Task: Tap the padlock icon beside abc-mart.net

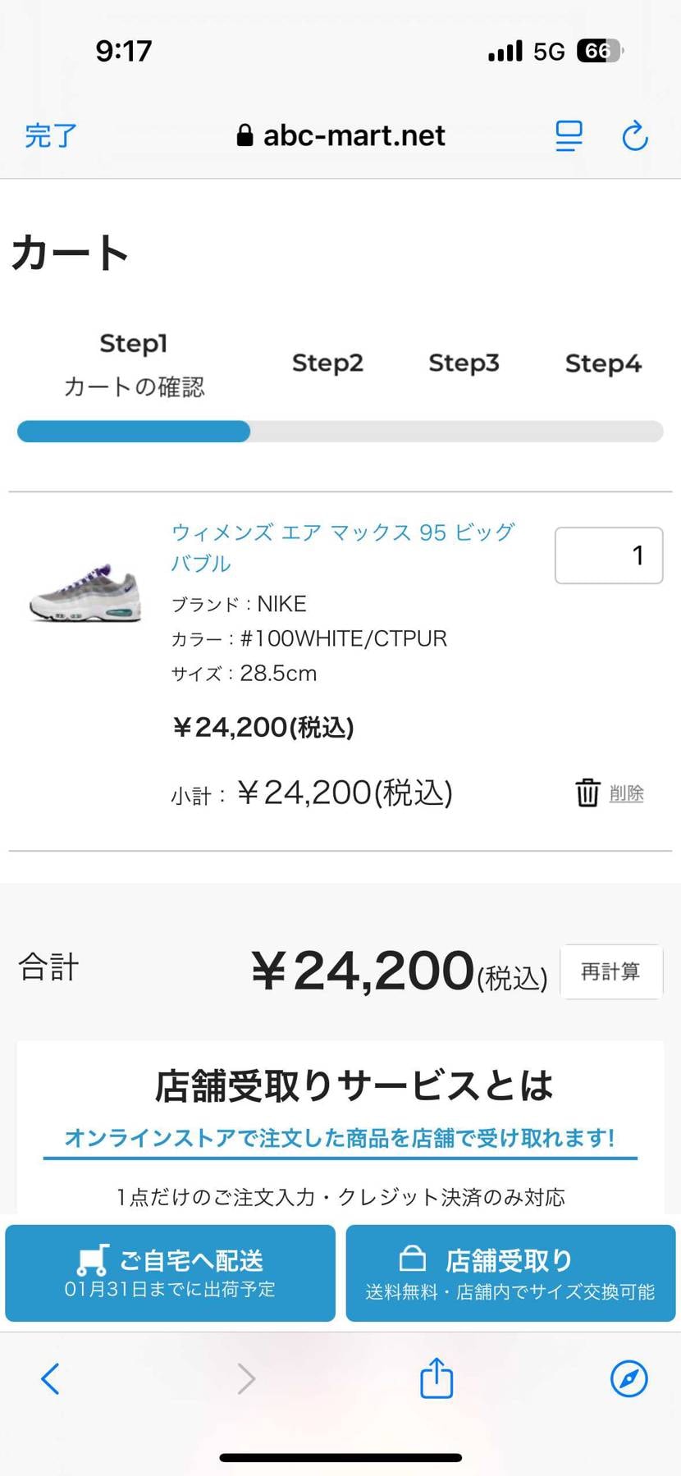Action: coord(245,135)
